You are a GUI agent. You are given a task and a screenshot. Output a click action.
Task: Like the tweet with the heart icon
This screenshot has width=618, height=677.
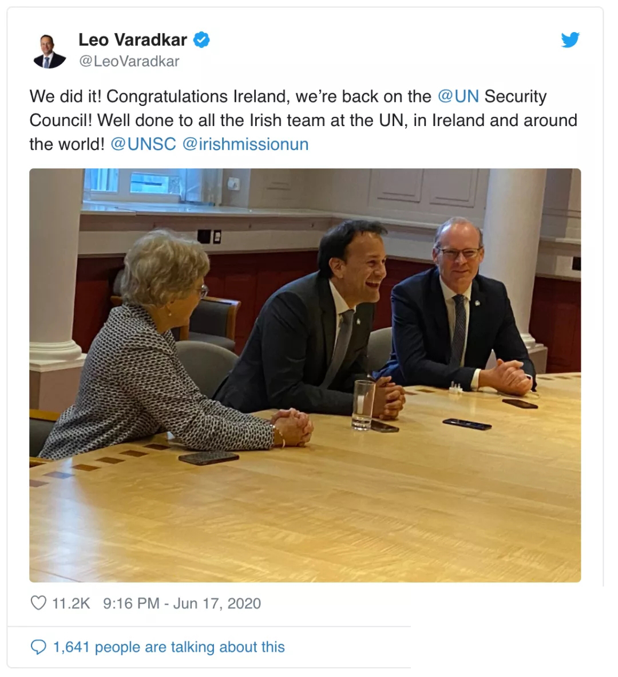tap(38, 603)
